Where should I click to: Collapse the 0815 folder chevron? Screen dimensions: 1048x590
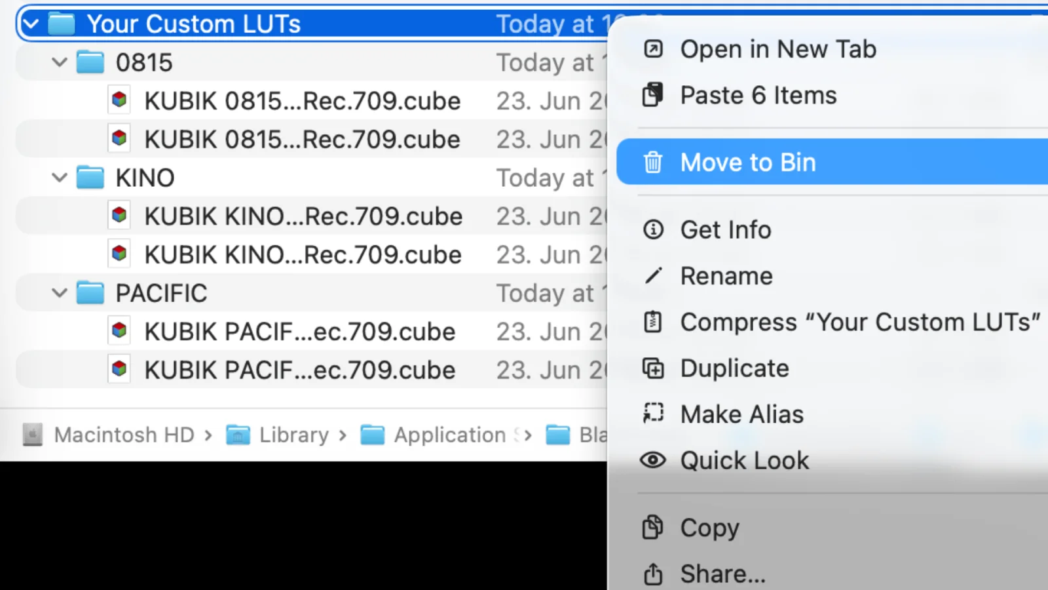pyautogui.click(x=60, y=63)
